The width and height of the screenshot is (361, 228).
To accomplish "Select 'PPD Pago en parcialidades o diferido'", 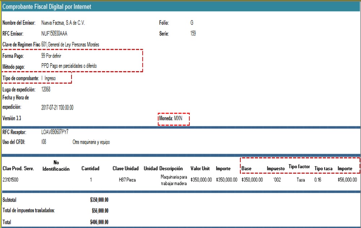I will (x=69, y=66).
